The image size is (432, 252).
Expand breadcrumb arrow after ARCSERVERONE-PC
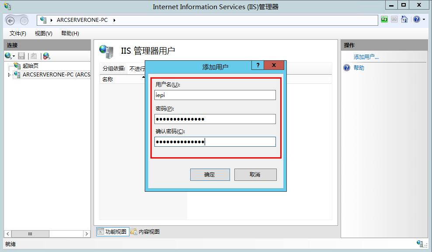(114, 20)
